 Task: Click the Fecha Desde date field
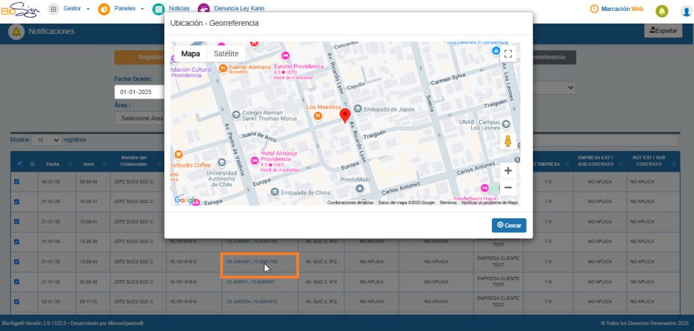pos(140,92)
